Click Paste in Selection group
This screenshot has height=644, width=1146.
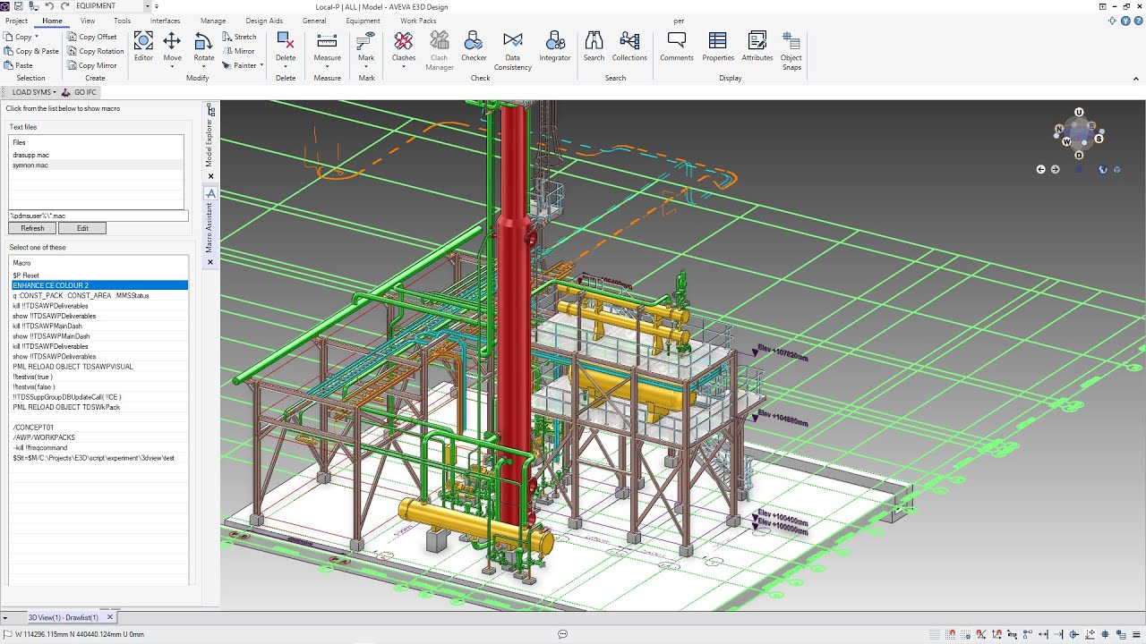coord(18,65)
